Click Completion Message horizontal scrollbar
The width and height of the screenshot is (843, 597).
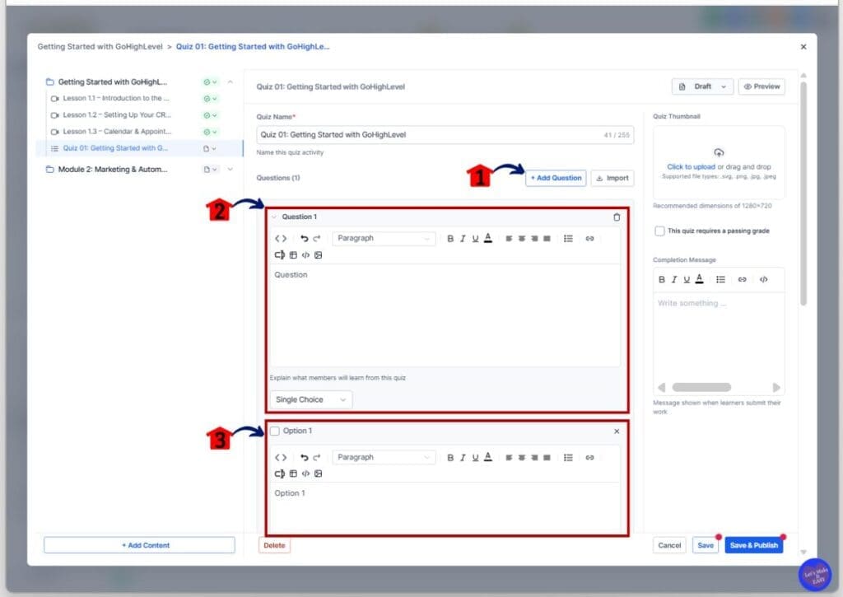701,387
